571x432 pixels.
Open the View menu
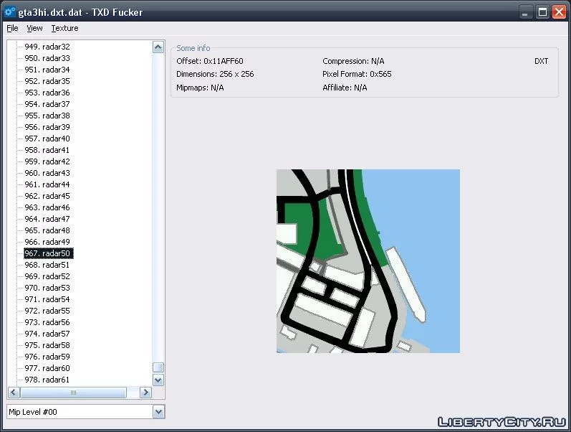[34, 28]
